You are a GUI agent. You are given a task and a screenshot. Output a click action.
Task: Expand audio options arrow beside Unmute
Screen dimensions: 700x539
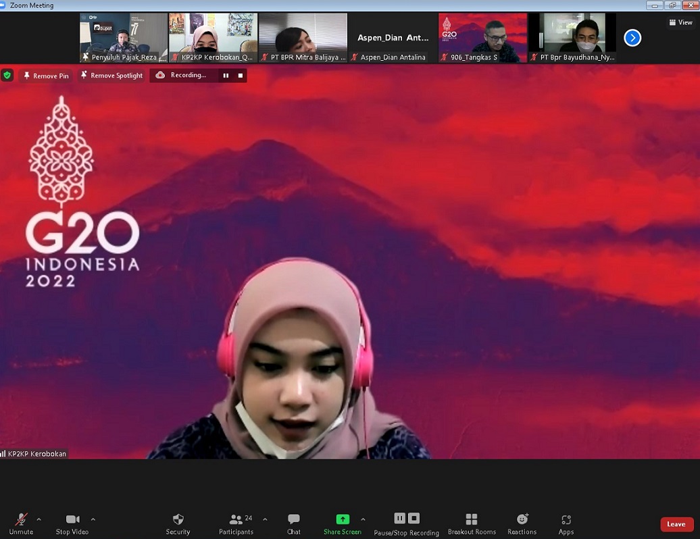39,519
